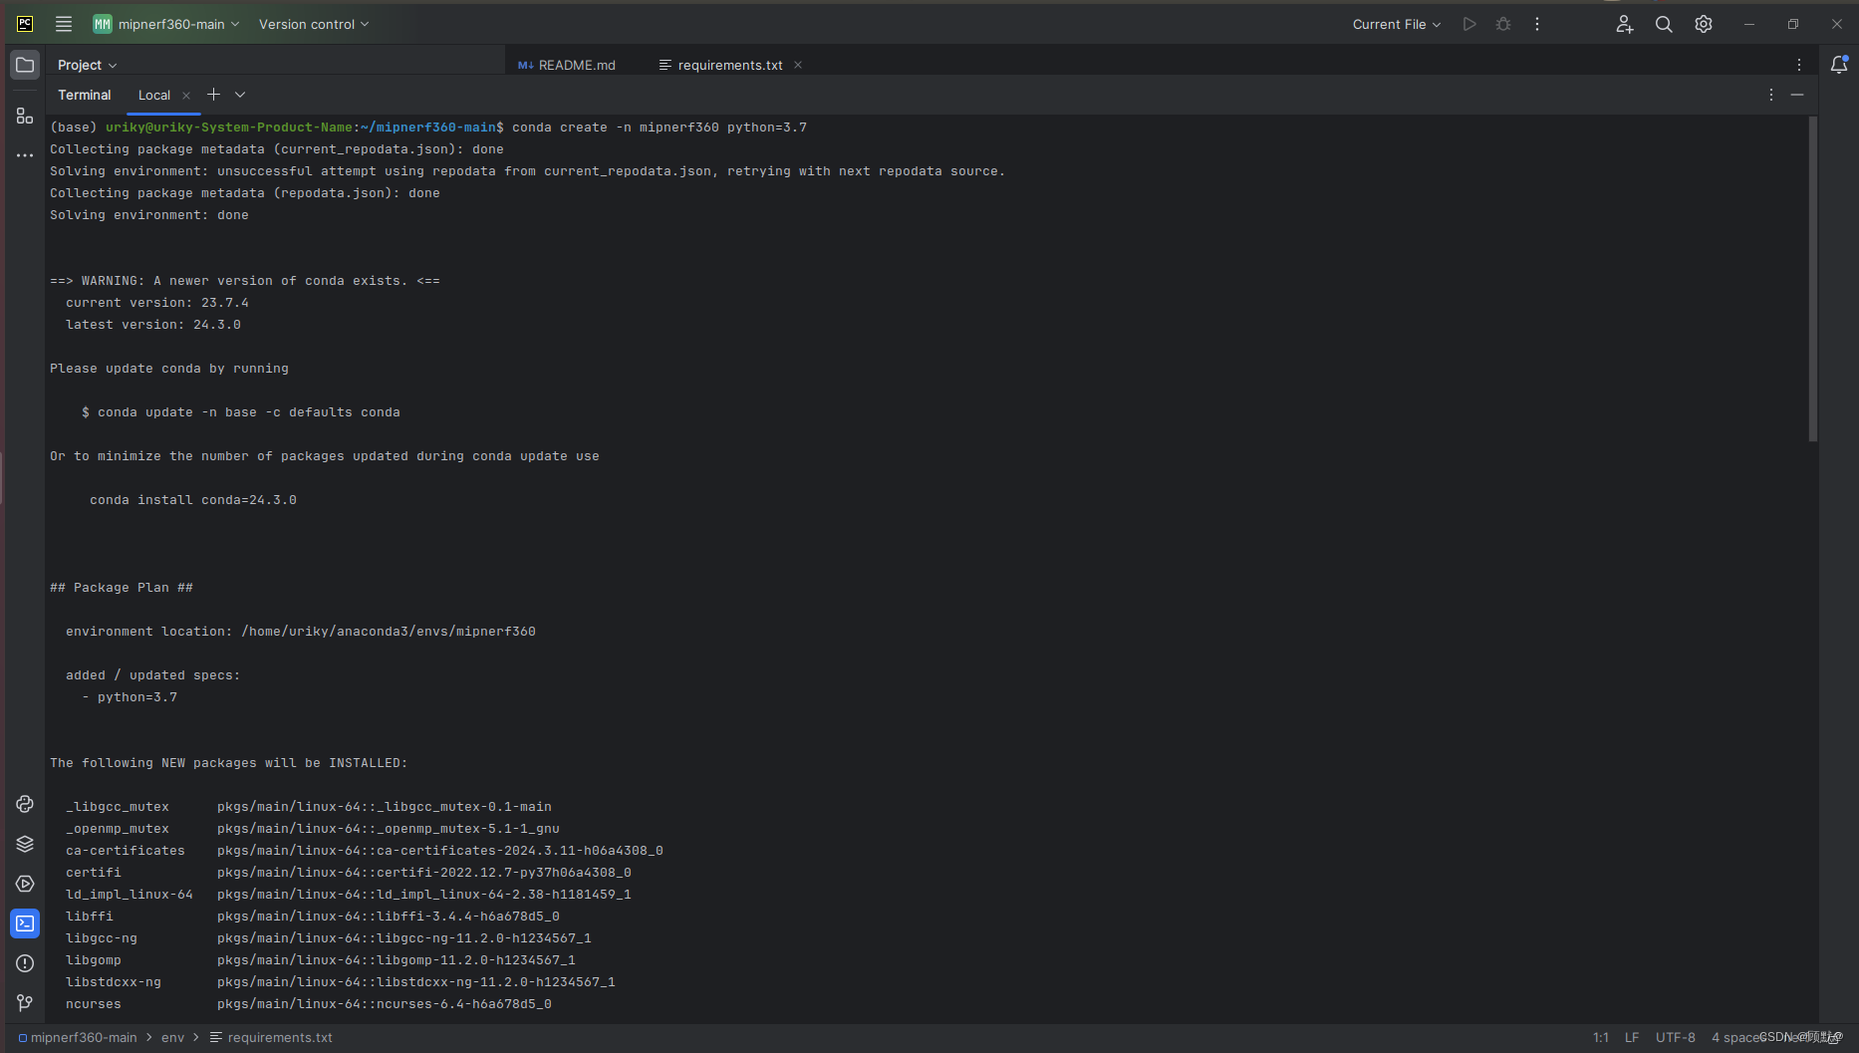Switch to the README.md tab
1859x1053 pixels.
coord(575,64)
